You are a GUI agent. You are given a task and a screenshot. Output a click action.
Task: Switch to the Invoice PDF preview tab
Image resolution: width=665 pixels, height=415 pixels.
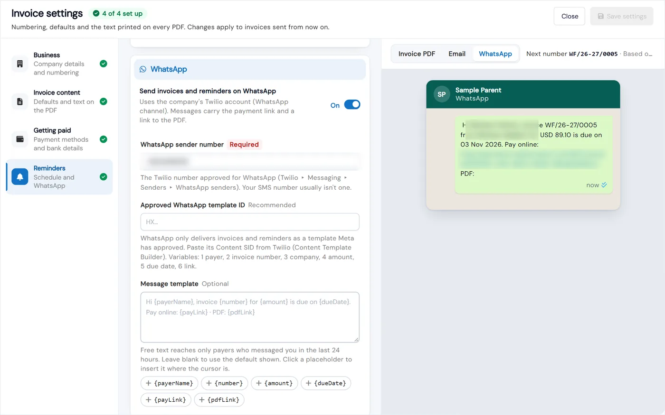[x=417, y=54]
